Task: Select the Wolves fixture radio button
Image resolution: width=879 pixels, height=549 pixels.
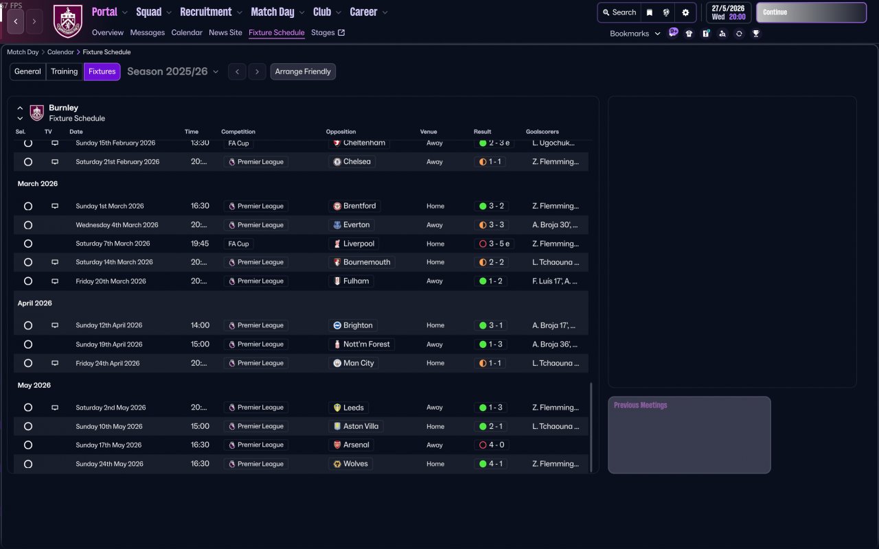Action: (x=28, y=464)
